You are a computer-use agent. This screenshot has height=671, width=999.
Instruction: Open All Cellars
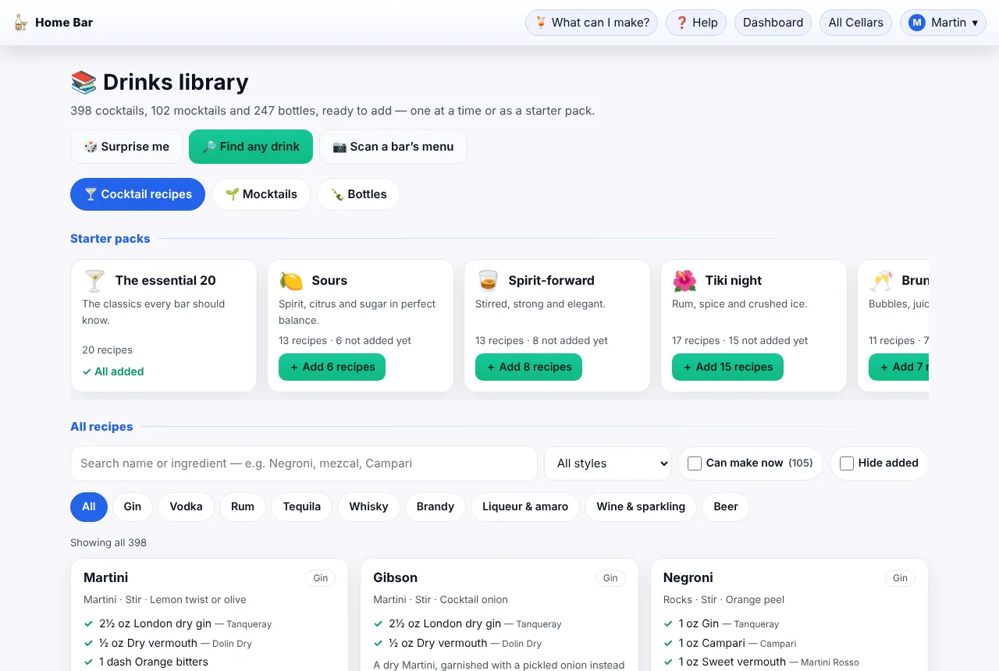click(855, 23)
